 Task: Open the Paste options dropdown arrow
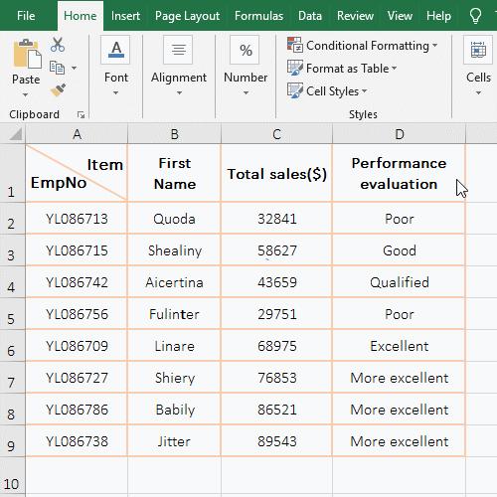pyautogui.click(x=26, y=95)
